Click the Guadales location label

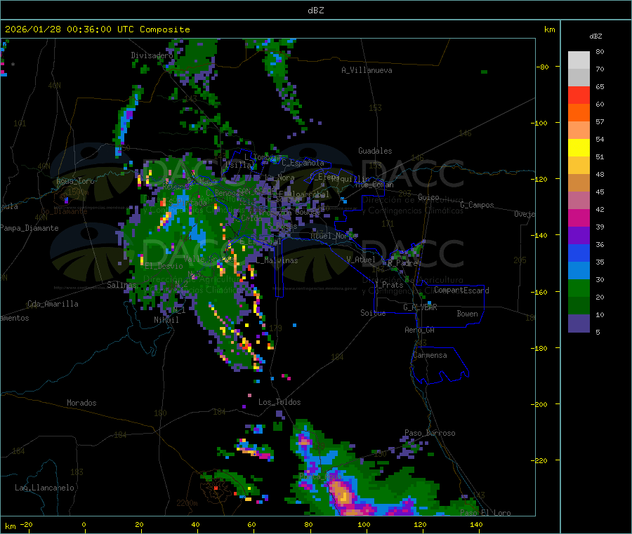click(x=375, y=151)
